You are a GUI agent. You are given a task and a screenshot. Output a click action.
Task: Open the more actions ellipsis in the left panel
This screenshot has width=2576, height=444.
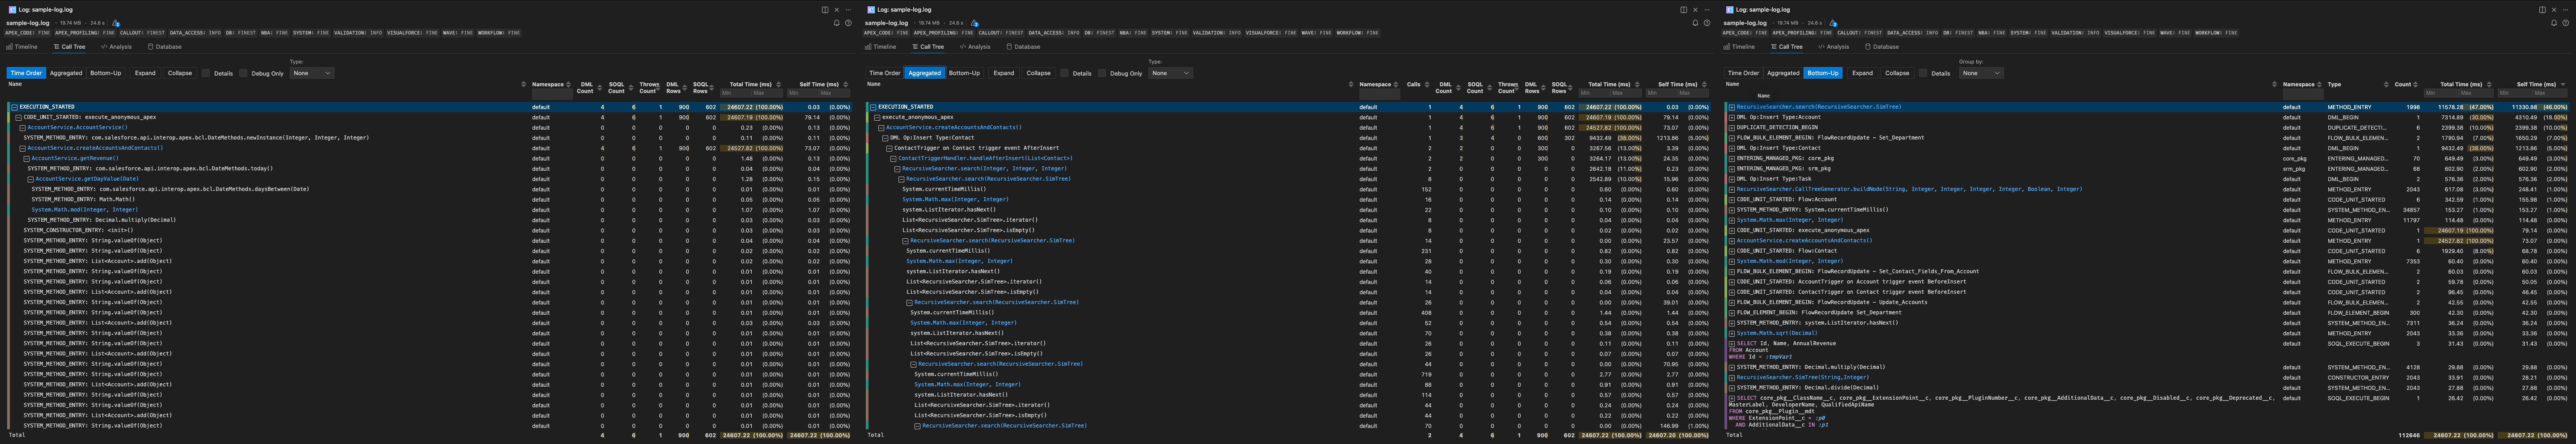point(848,10)
